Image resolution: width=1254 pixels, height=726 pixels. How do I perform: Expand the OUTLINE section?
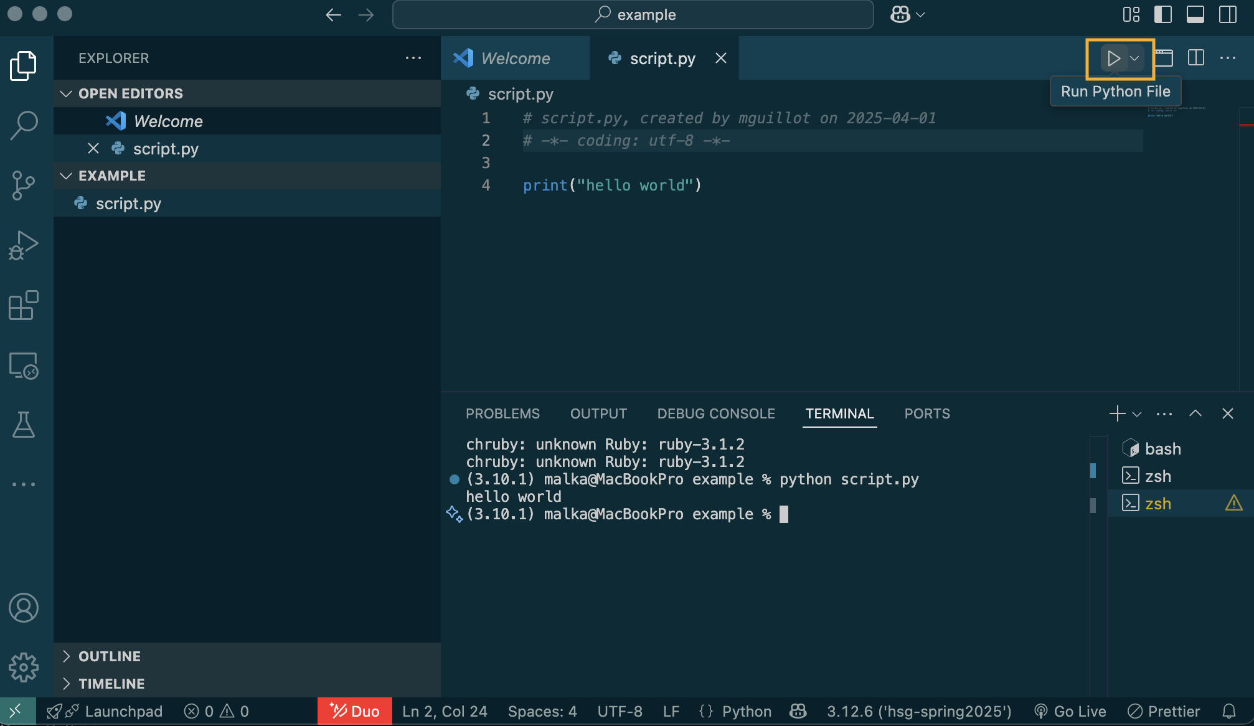[x=110, y=656]
